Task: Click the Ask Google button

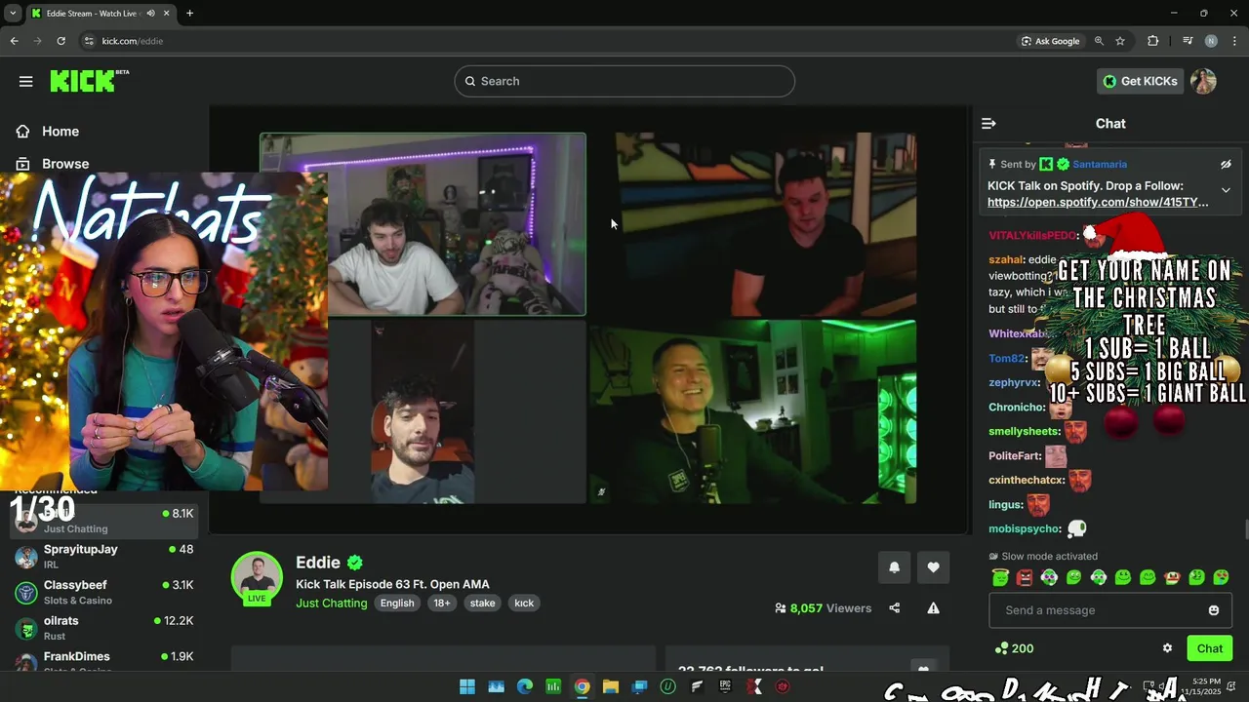Action: [x=1050, y=41]
